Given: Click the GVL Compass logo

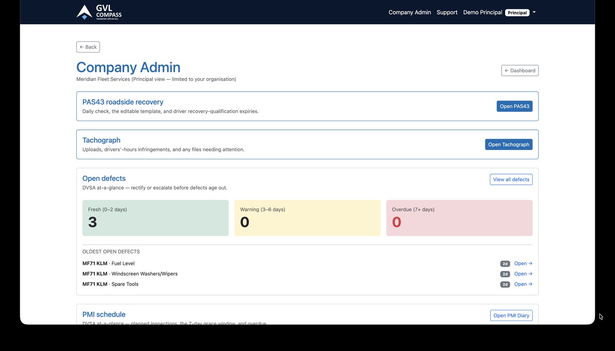Looking at the screenshot, I should (x=99, y=12).
